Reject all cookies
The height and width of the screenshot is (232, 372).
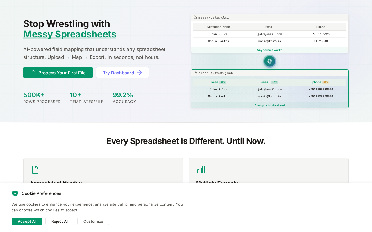click(x=60, y=221)
